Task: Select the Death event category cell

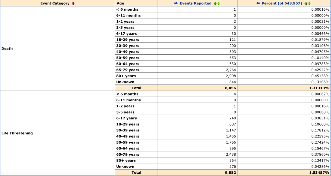Action: pyautogui.click(x=7, y=49)
